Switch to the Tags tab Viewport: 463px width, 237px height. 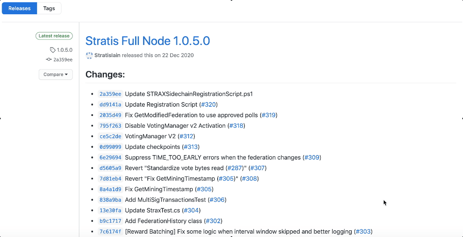point(49,8)
